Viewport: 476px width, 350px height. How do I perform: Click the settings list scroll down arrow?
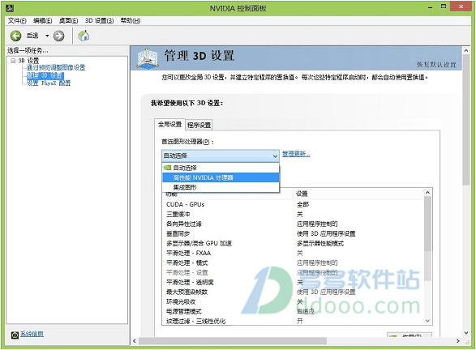click(427, 321)
